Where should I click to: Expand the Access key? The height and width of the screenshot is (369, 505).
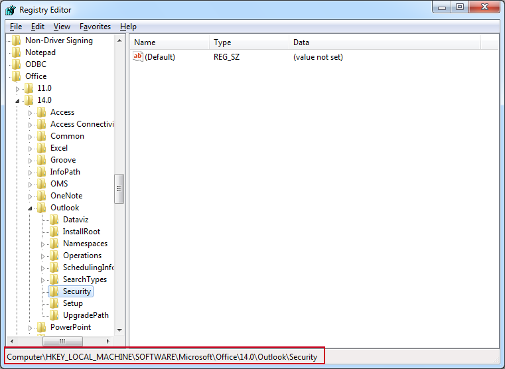click(31, 113)
